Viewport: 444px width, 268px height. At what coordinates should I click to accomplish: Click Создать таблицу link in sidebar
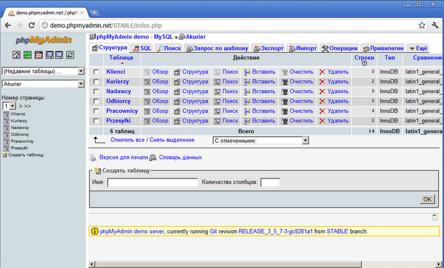(26, 155)
